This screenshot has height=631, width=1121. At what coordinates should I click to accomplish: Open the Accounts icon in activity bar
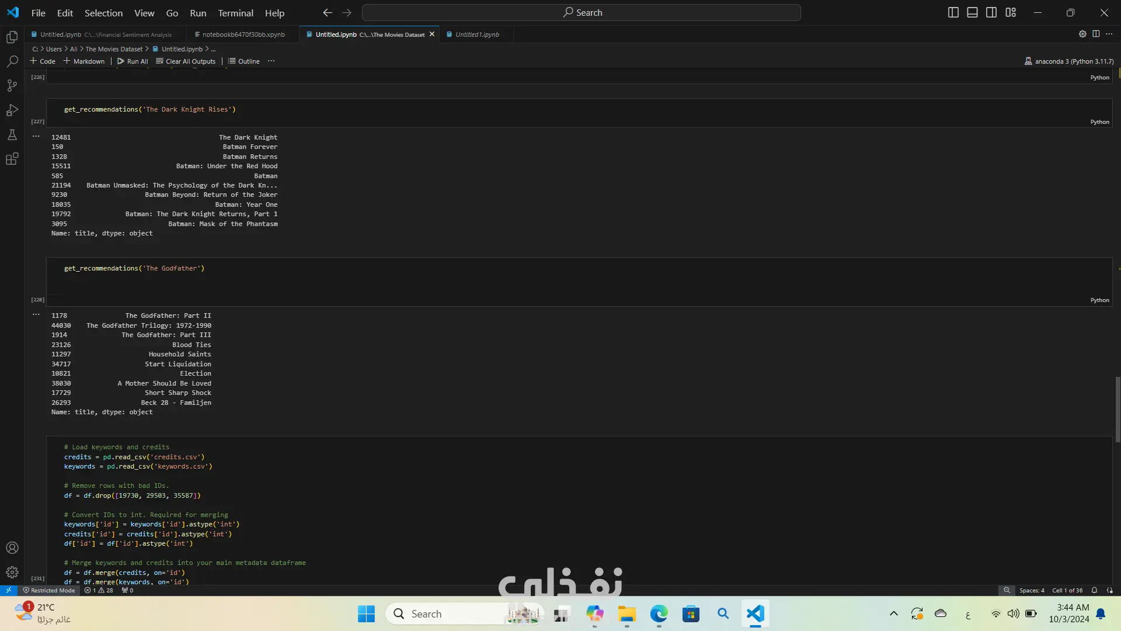[x=12, y=548]
